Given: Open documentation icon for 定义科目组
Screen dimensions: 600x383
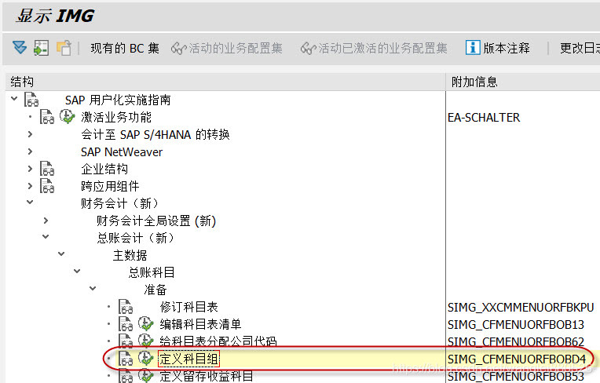Looking at the screenshot, I should point(126,359).
